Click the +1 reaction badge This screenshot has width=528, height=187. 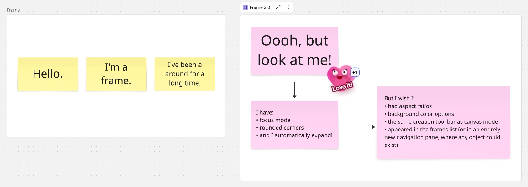point(355,72)
